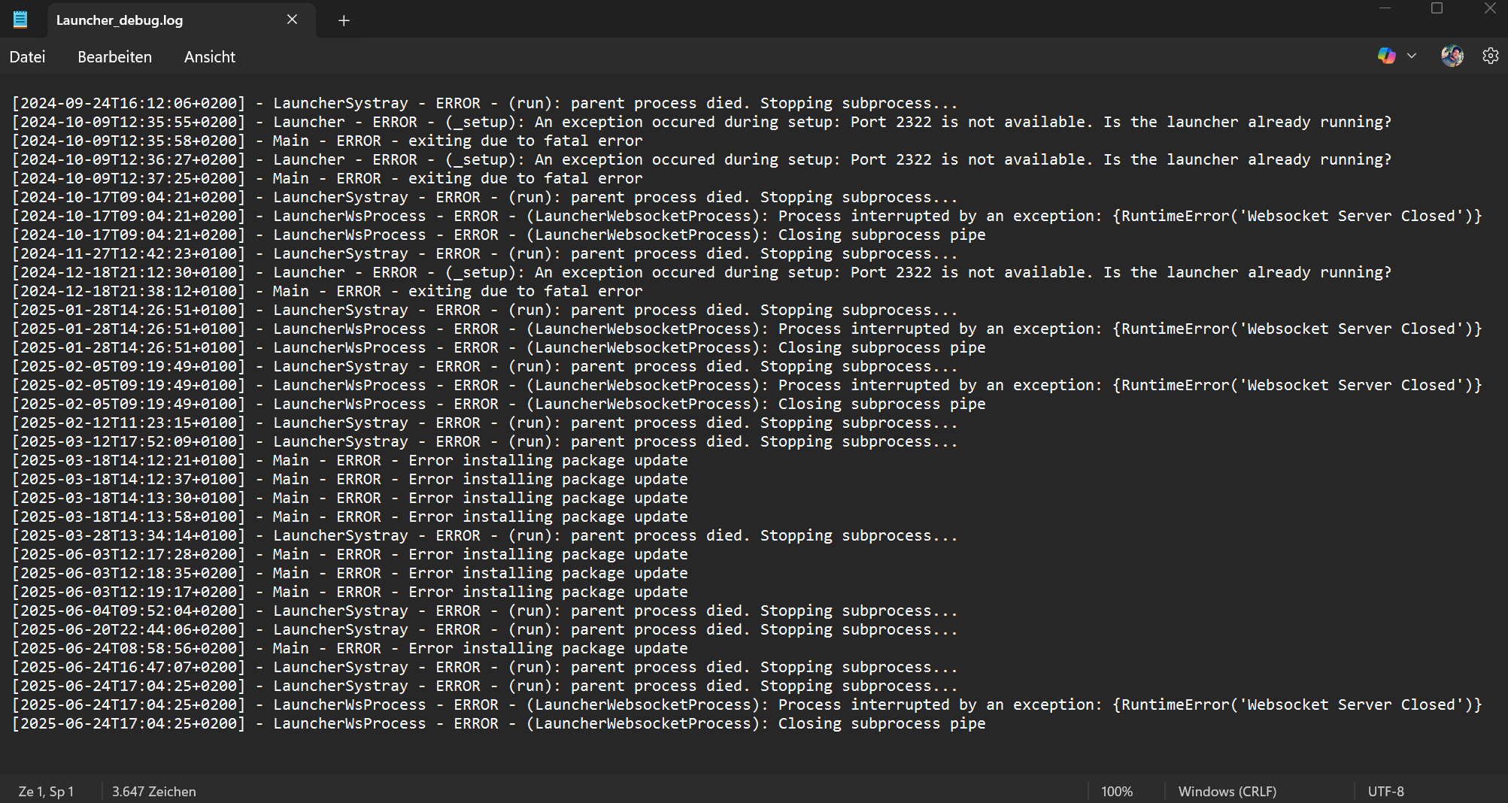Click the Notepad app icon in title bar
Screen dimensions: 1508x803
[x=20, y=20]
